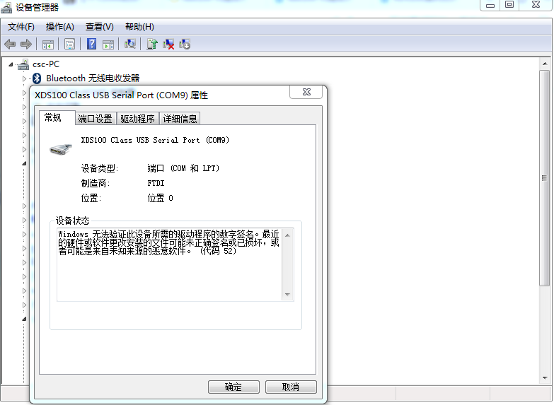
Task: Click the dialog title XDS100 Class USB Serial Port (COM9) 属性
Action: pos(121,95)
